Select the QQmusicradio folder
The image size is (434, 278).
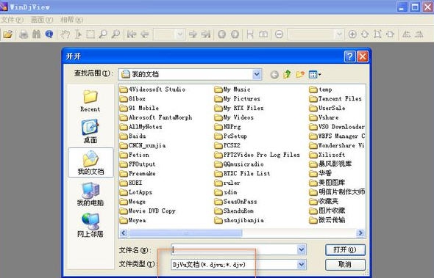point(239,164)
